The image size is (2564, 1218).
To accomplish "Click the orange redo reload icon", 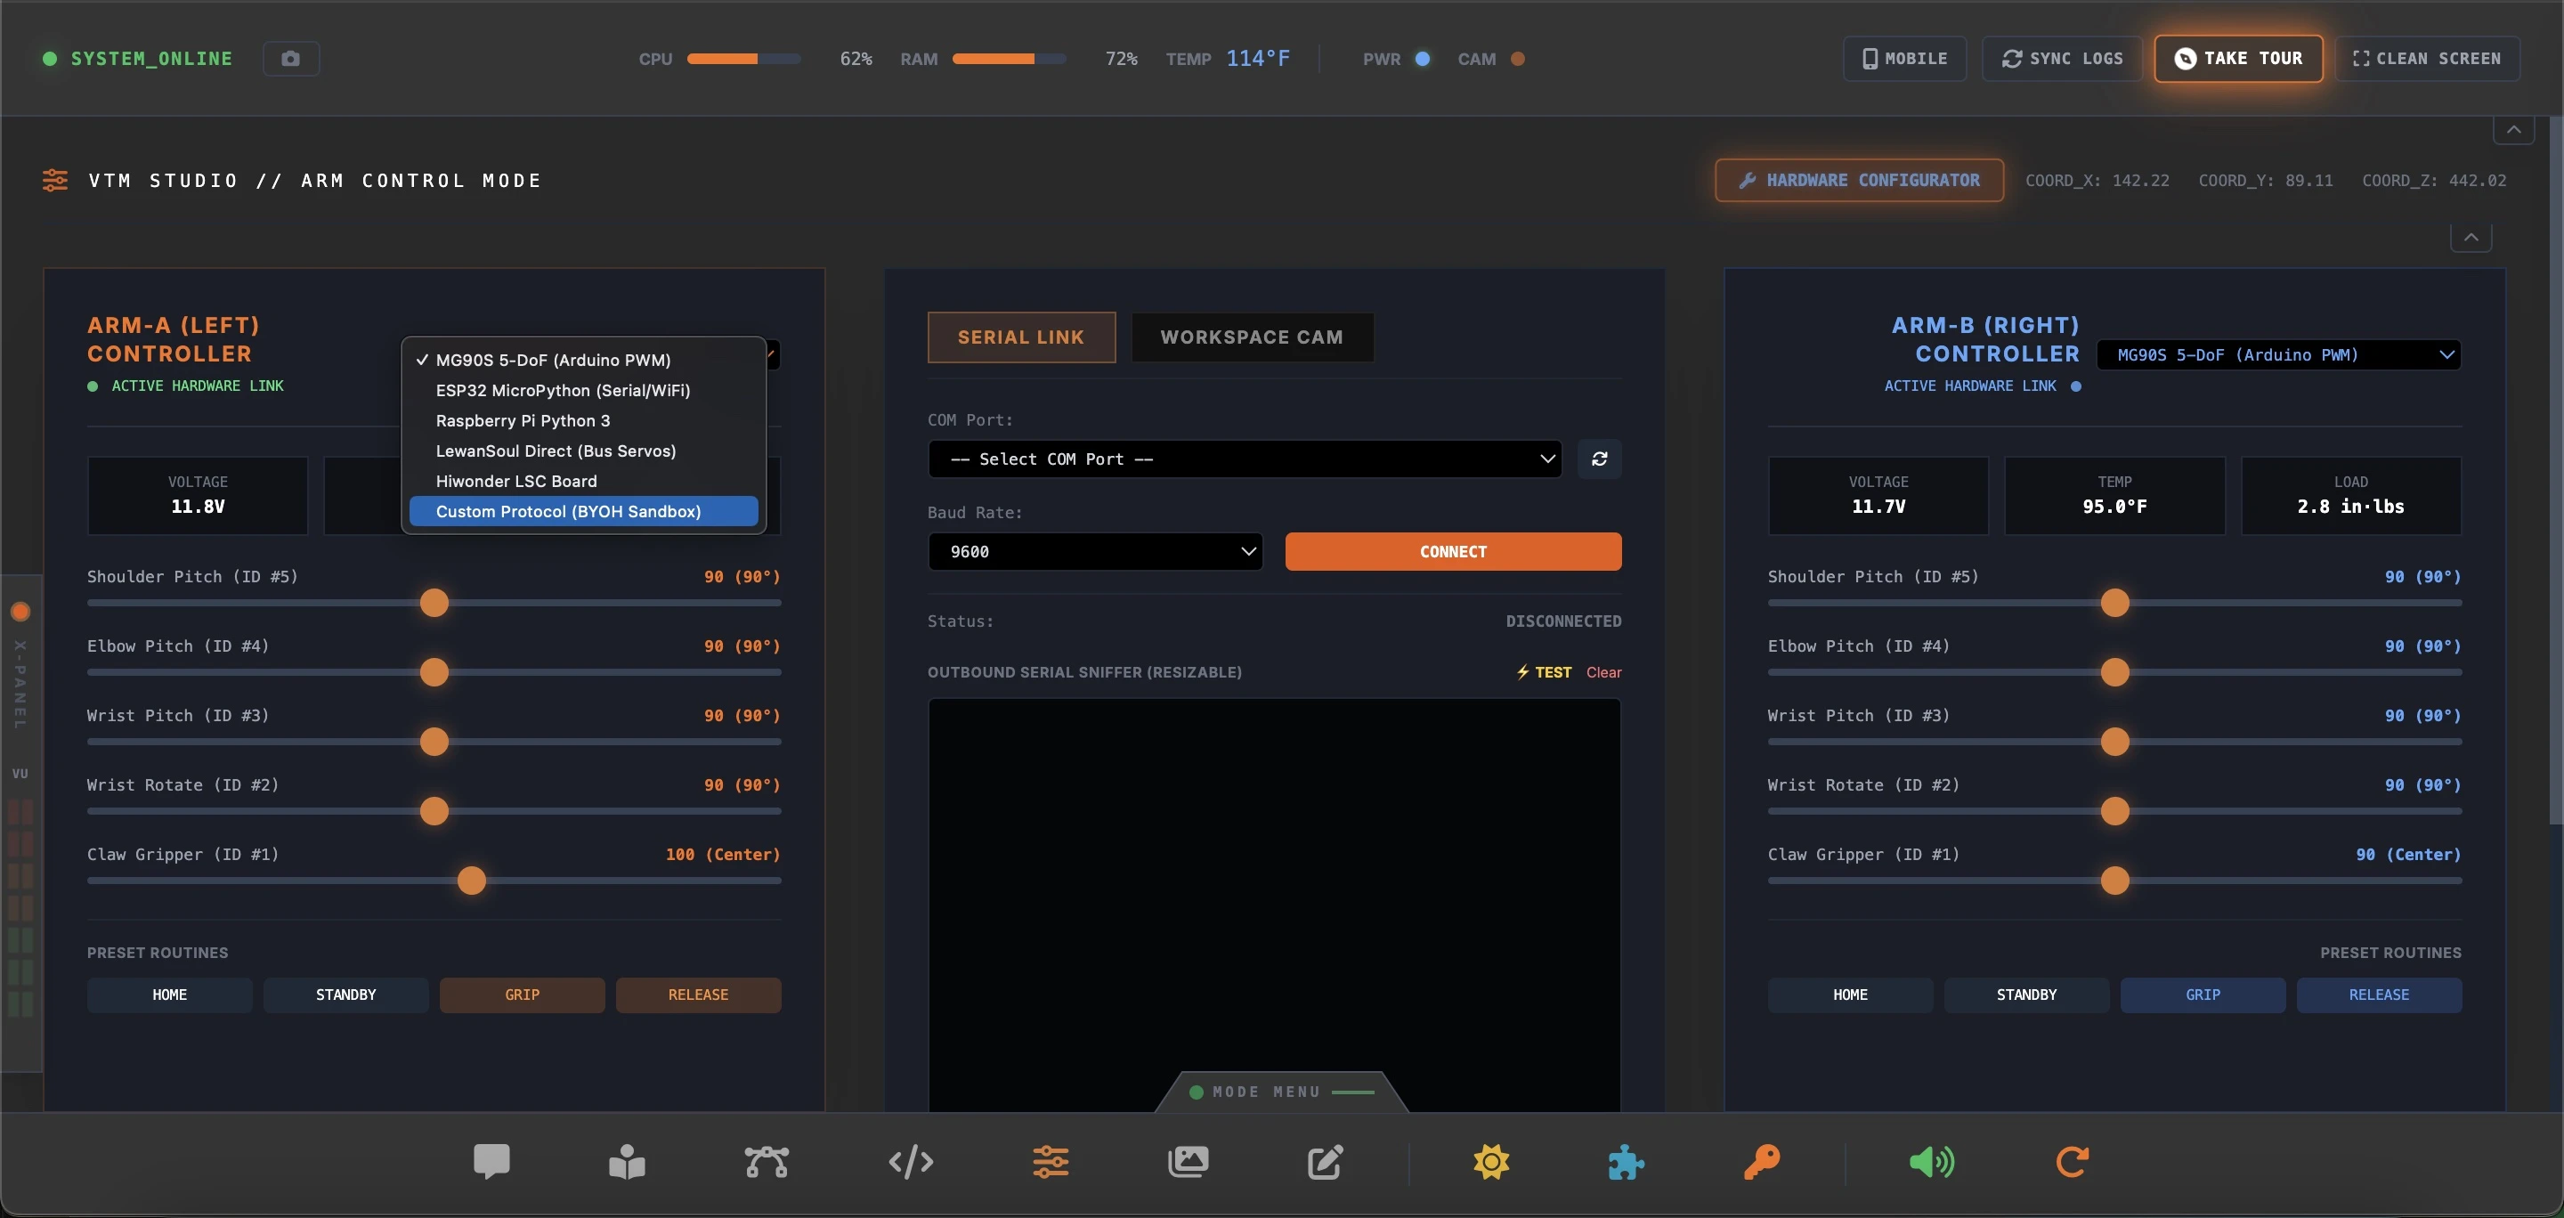I will [2073, 1161].
